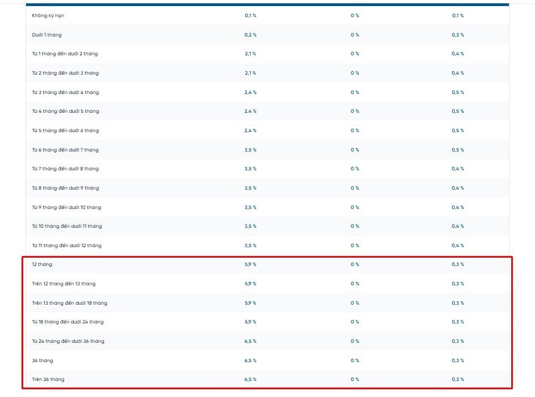Click the 0 % value in "Trên 36 tháng" row
This screenshot has width=535, height=397.
[x=355, y=379]
